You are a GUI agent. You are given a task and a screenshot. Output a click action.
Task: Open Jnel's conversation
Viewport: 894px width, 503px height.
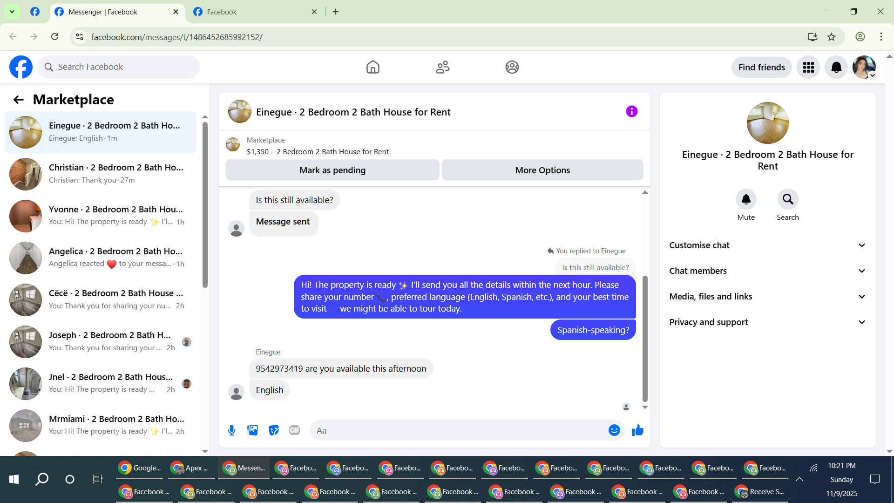[100, 384]
